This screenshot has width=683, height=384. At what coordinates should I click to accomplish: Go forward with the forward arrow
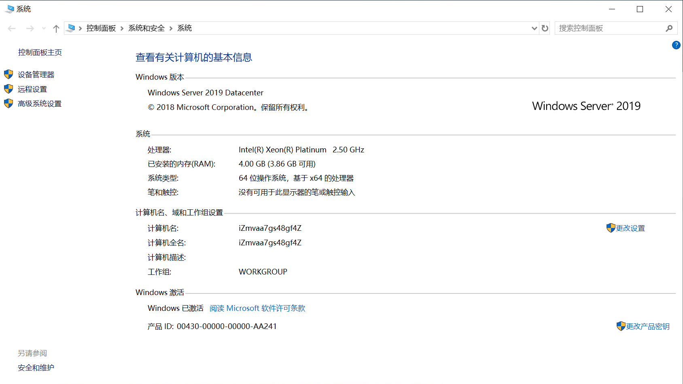click(x=30, y=28)
